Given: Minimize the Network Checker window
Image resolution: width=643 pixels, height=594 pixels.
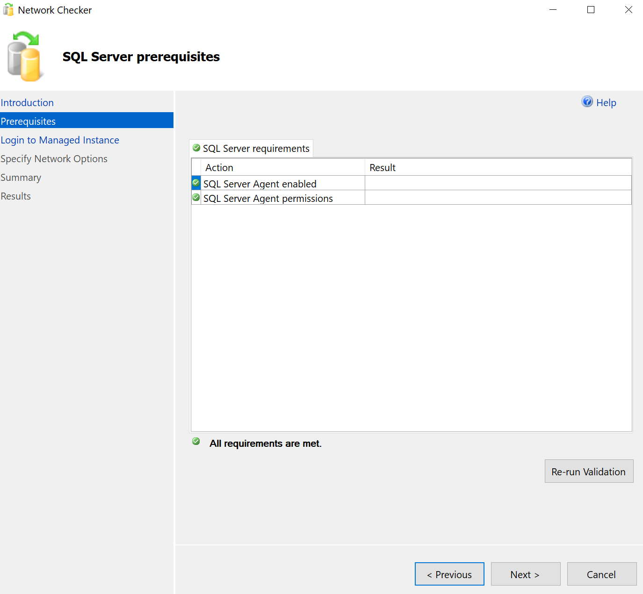Looking at the screenshot, I should coord(553,10).
